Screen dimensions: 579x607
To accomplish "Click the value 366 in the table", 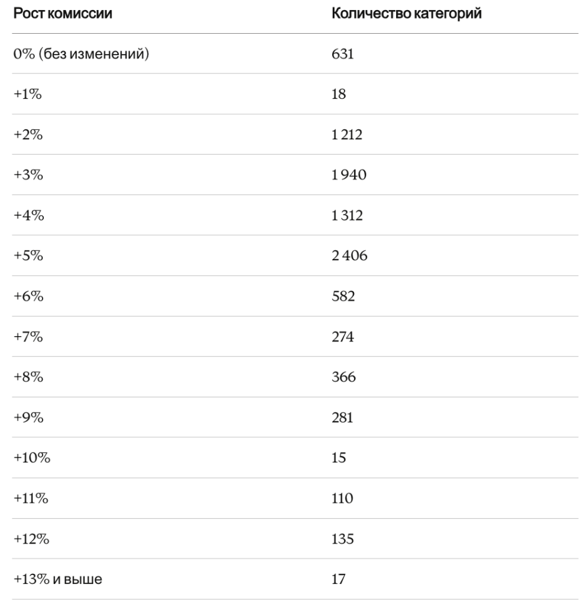I will (343, 376).
